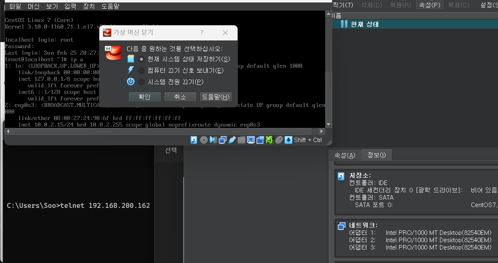Viewport: 498px width, 263px height.
Task: Click the 복원(R) snapshot toolbar button
Action: coord(400,5)
